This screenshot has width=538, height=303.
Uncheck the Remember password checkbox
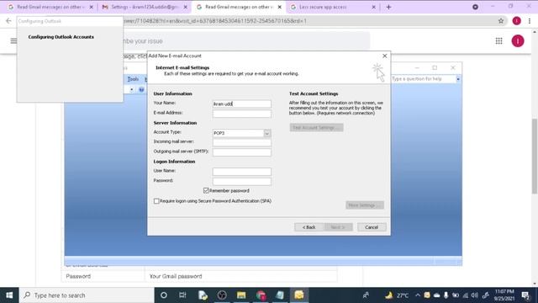[x=206, y=190]
